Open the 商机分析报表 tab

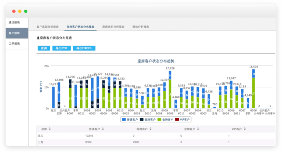coord(141,26)
